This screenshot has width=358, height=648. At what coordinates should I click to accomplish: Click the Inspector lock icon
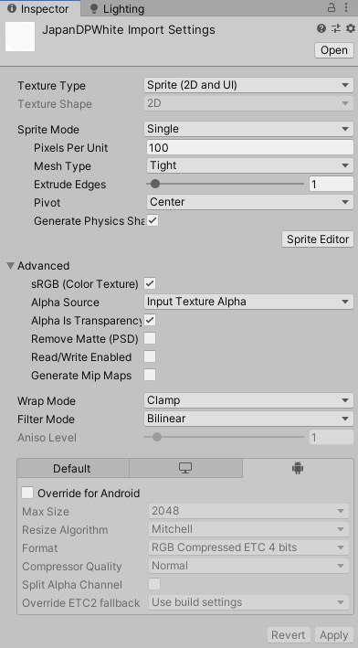coord(332,7)
